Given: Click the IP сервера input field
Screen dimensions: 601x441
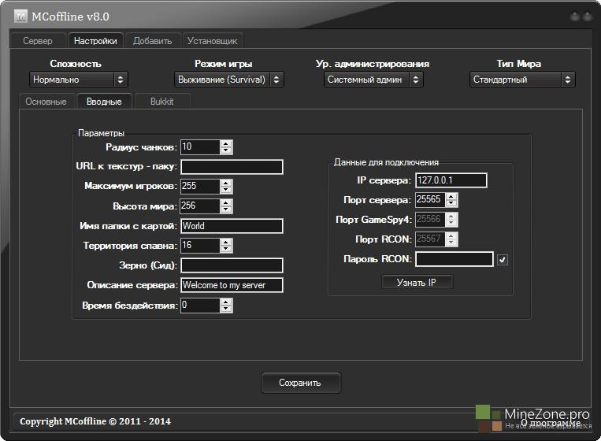Looking at the screenshot, I should [451, 180].
